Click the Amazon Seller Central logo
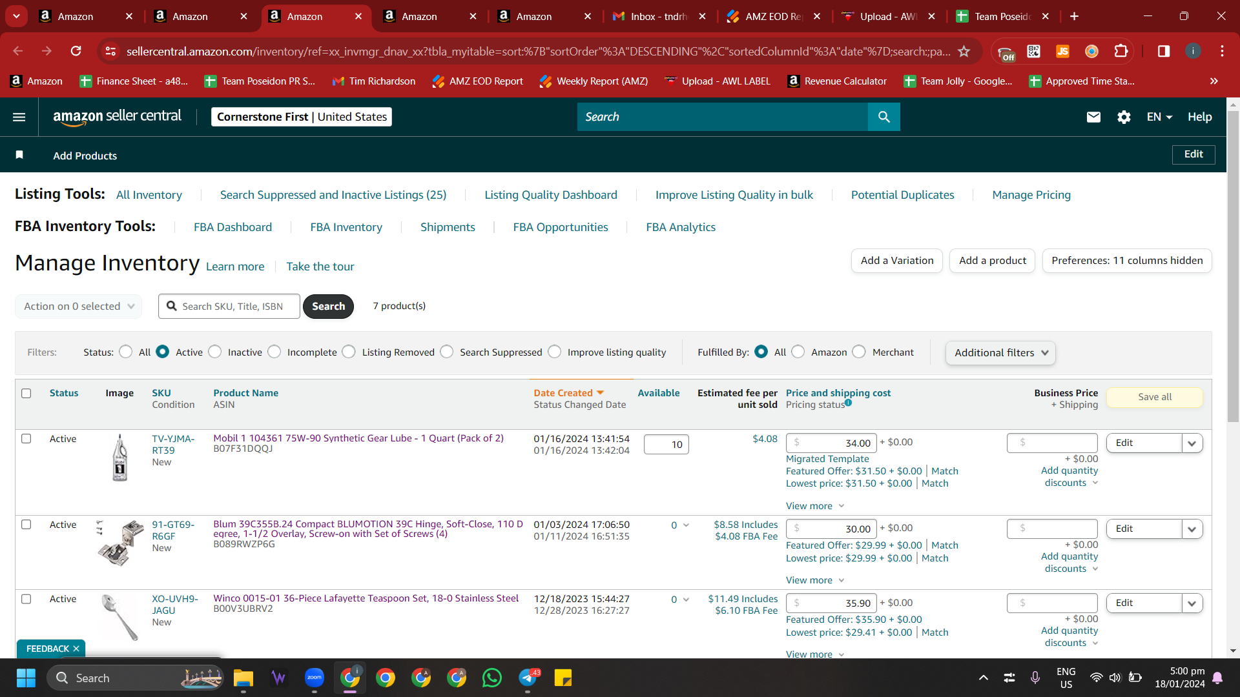 117,117
